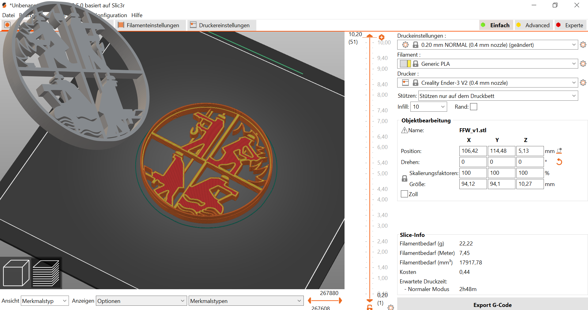
Task: Click the printer icon in Drucker preset
Action: [x=405, y=83]
